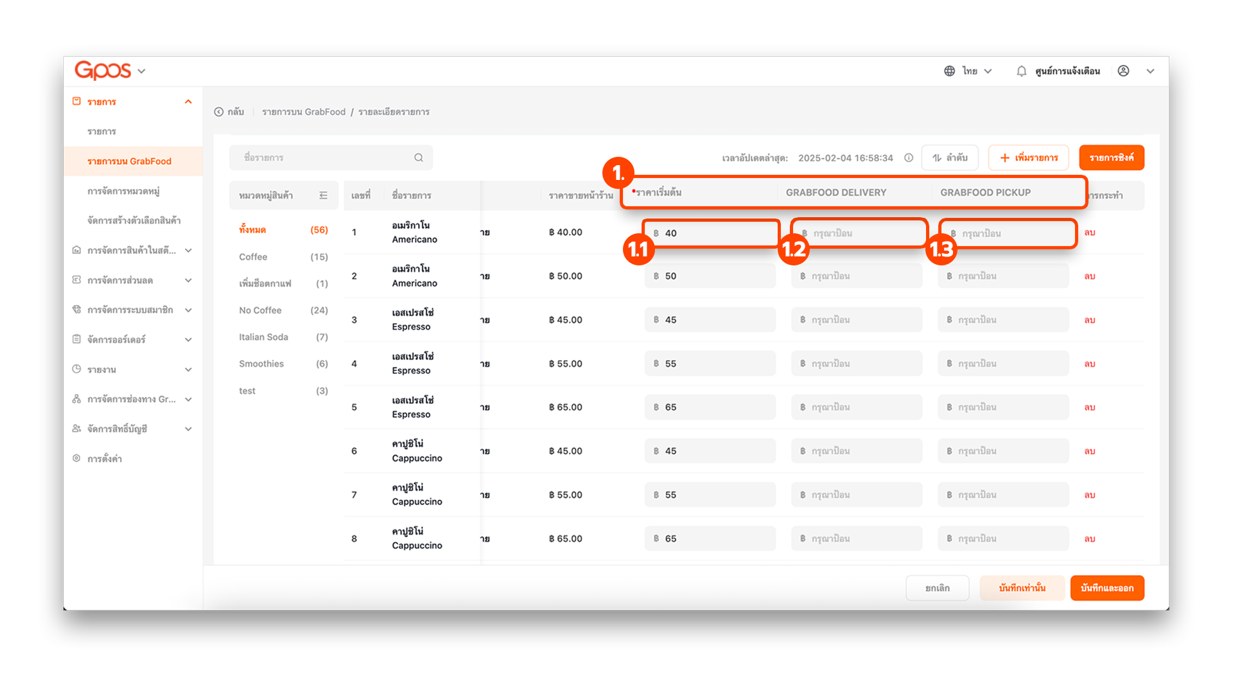Click the account permissions sidebar icon
This screenshot has width=1233, height=694.
[76, 429]
